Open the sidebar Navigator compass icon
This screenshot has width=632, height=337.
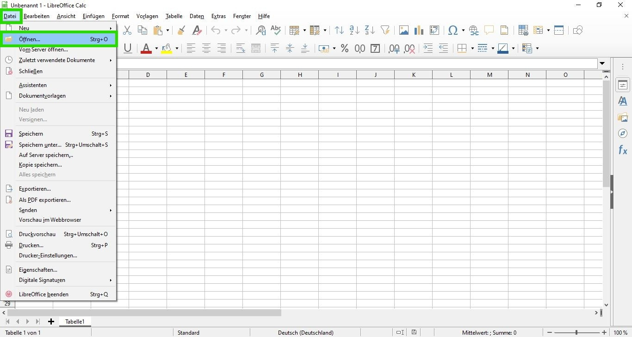(x=623, y=133)
